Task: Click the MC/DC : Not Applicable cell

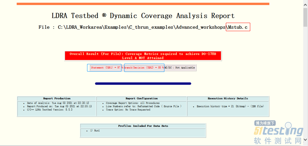Action: point(180,68)
